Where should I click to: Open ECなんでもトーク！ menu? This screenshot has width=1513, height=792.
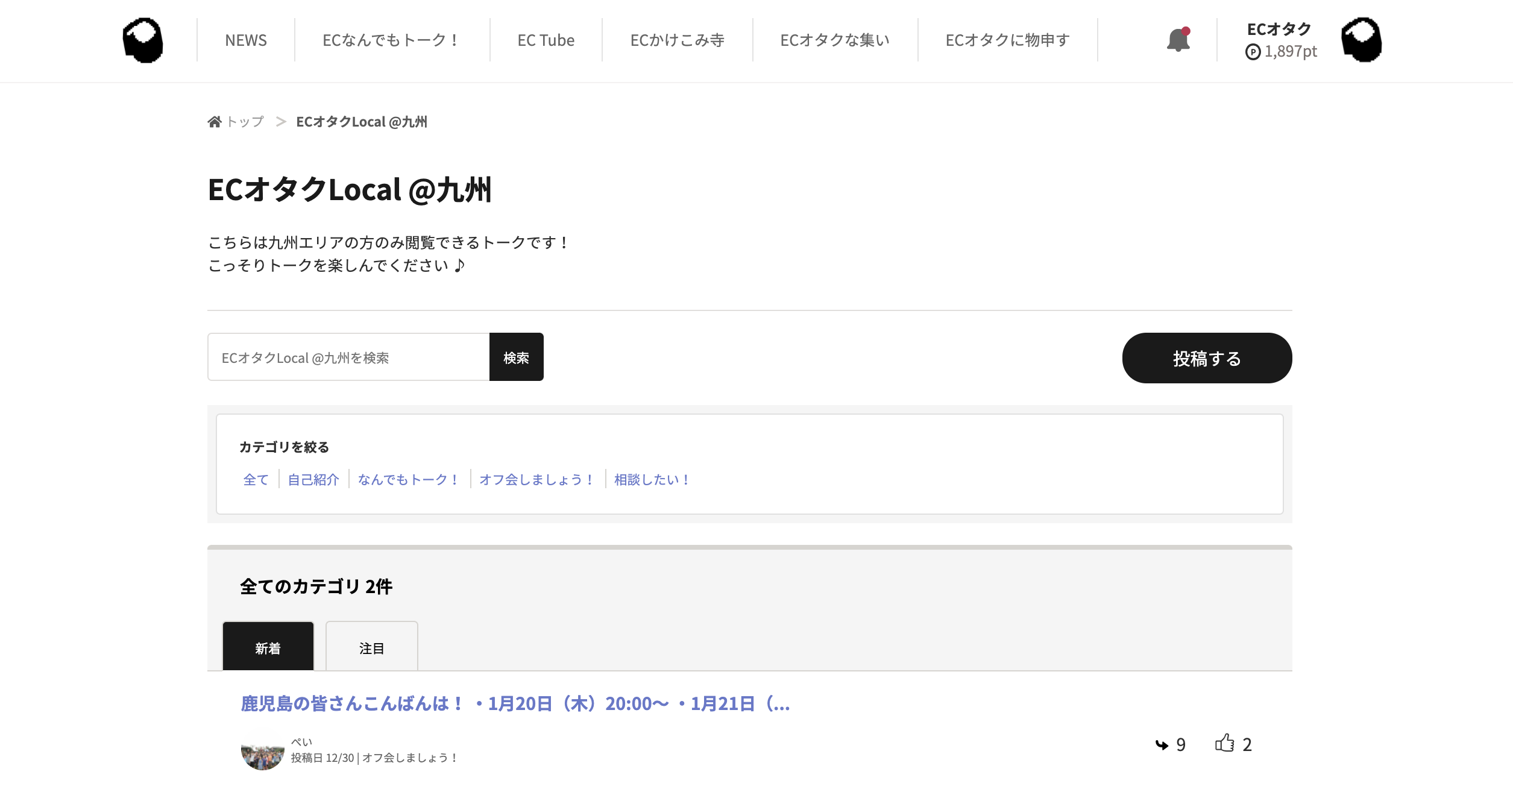pos(392,40)
